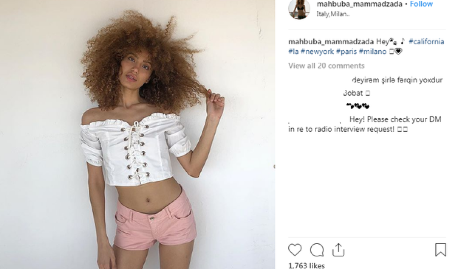View the 1,763 likes list
This screenshot has width=458, height=269.
[307, 265]
